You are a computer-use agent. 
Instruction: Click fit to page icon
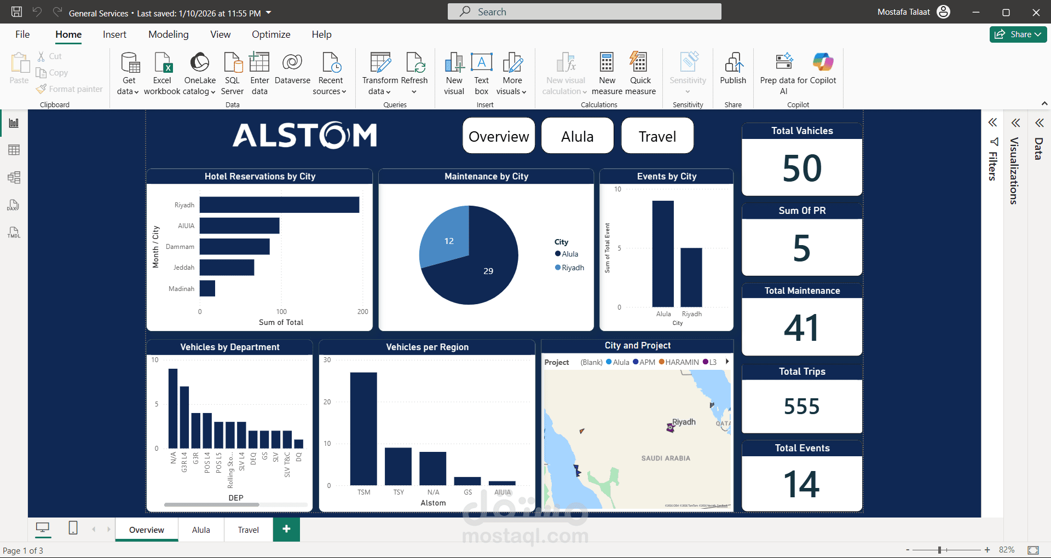(x=1033, y=550)
